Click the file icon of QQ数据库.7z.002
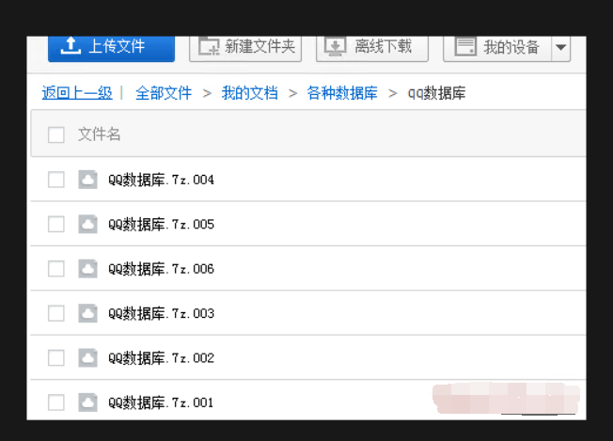613x441 pixels. coord(88,357)
